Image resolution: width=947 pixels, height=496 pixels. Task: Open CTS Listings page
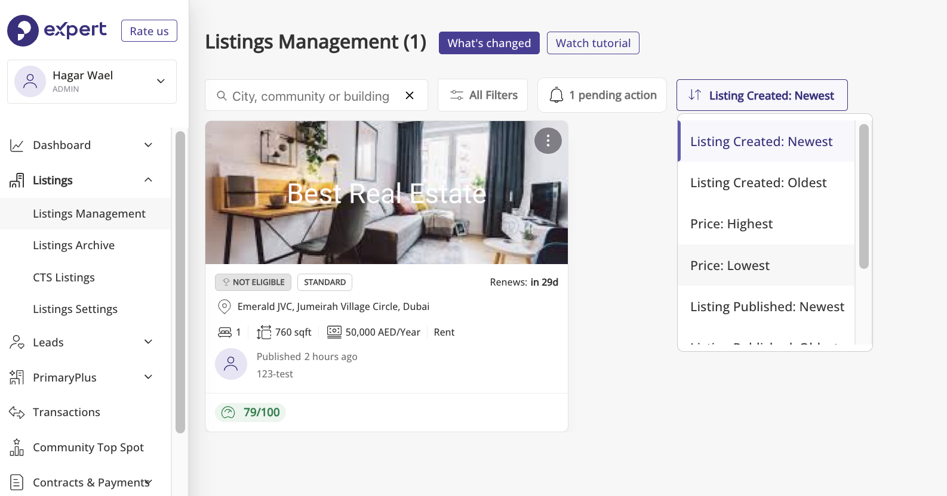coord(64,277)
